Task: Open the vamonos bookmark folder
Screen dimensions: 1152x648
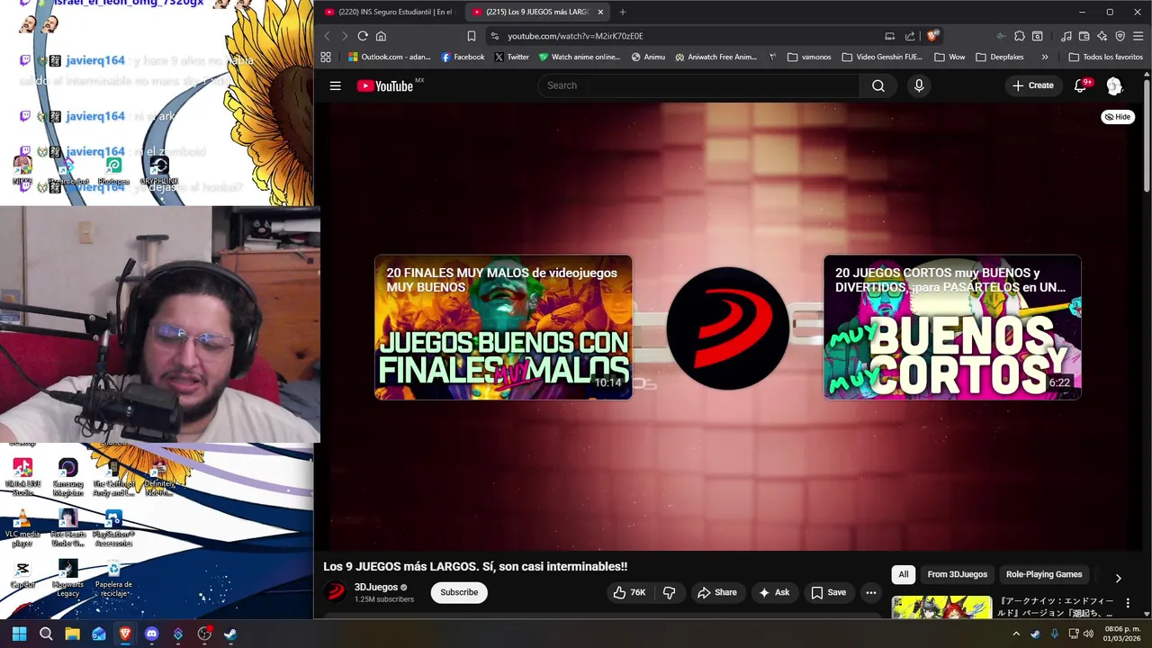Action: [808, 57]
